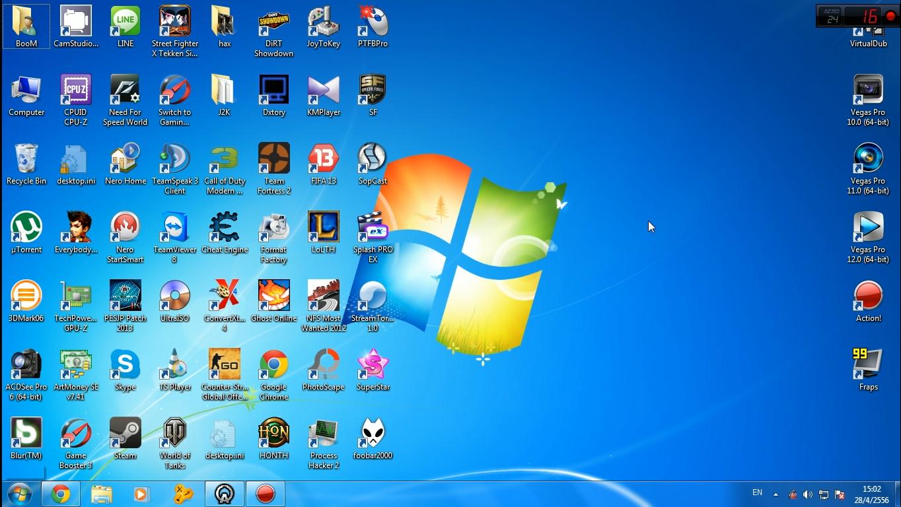This screenshot has width=901, height=507.
Task: Open the Skype desktop shortcut
Action: [x=126, y=370]
